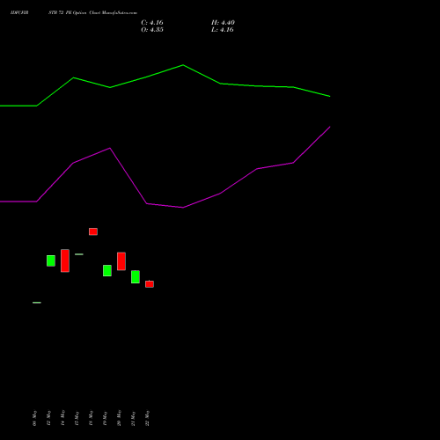Click the tall red candle above 14 May
The width and height of the screenshot is (440, 440).
[x=65, y=260]
